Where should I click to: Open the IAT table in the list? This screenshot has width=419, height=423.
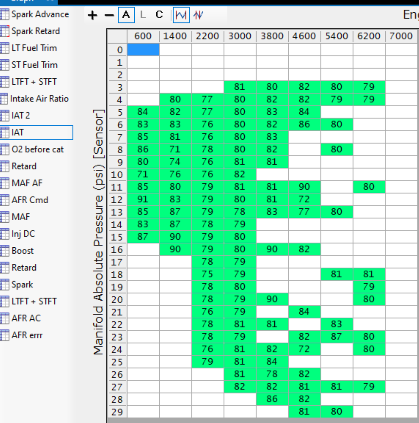tap(36, 132)
